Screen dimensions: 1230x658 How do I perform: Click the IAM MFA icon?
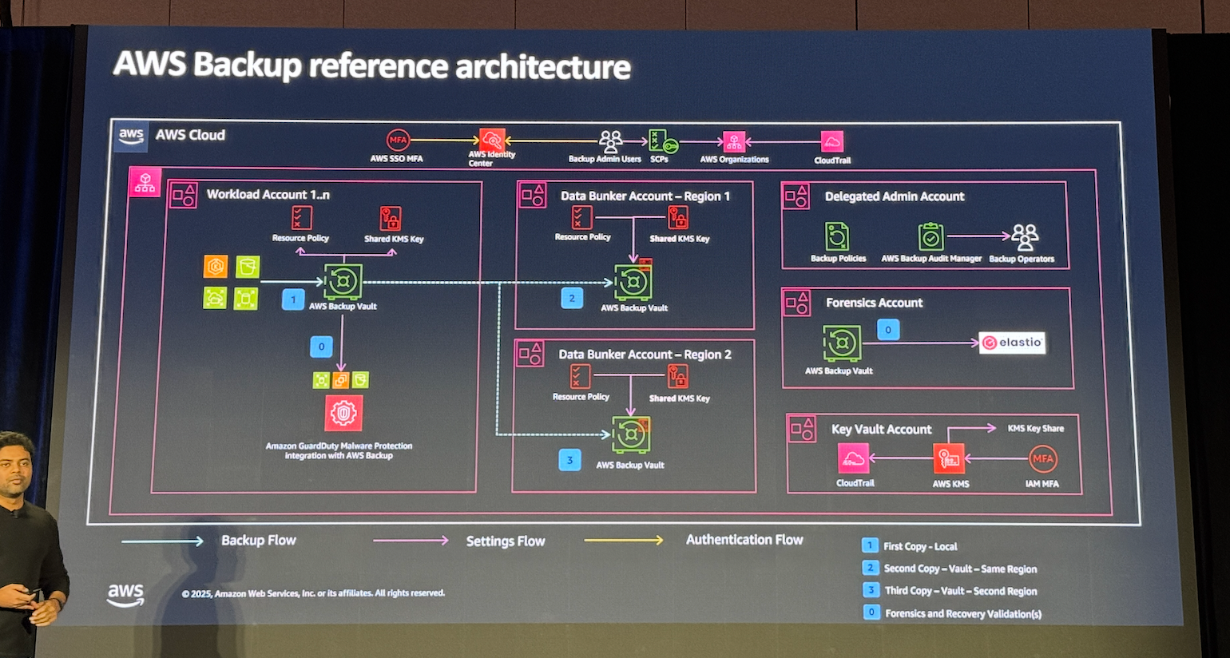[1042, 458]
